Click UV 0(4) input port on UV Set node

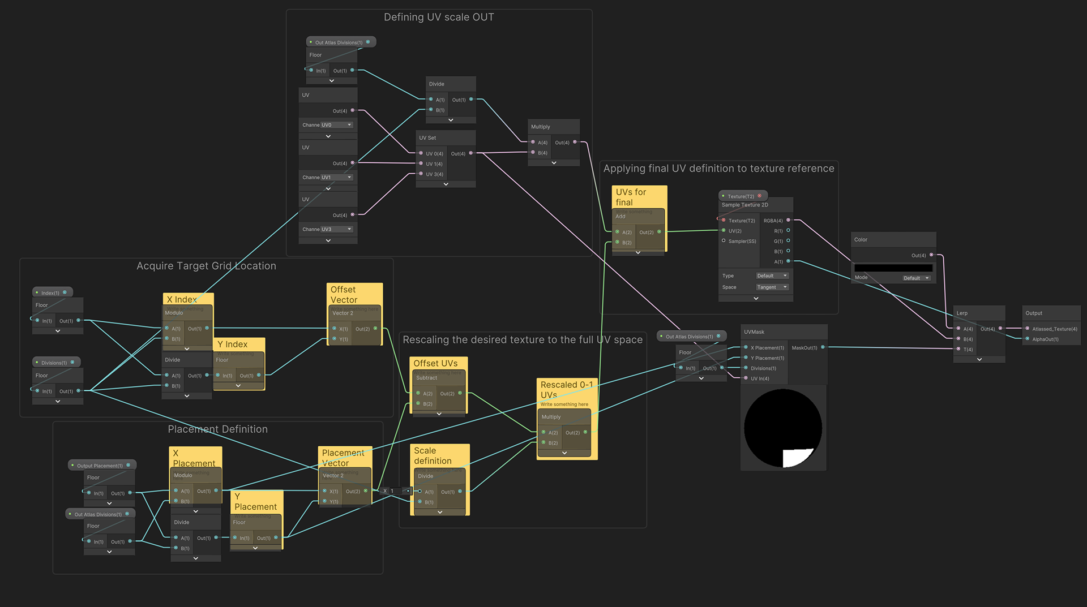tap(421, 153)
